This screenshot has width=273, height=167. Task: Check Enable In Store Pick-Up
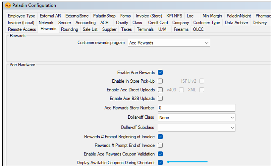click(x=160, y=81)
